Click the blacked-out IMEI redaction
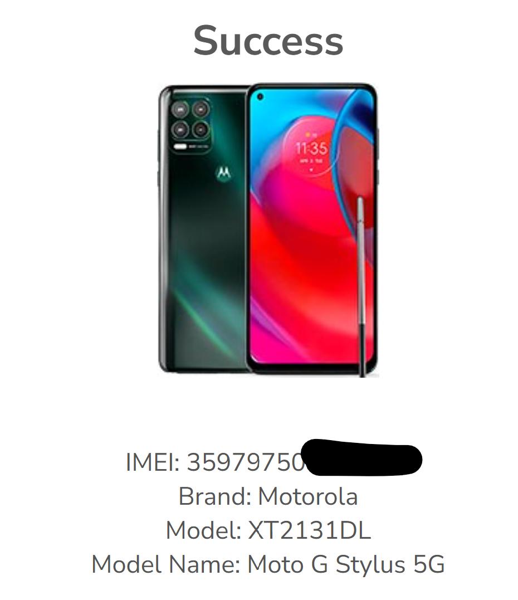518x600 pixels. tap(362, 457)
